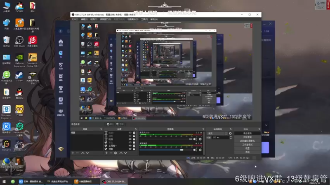Image resolution: width=330 pixels, height=185 pixels.
Task: Click the 设置 settings button in controls
Action: coord(247,148)
